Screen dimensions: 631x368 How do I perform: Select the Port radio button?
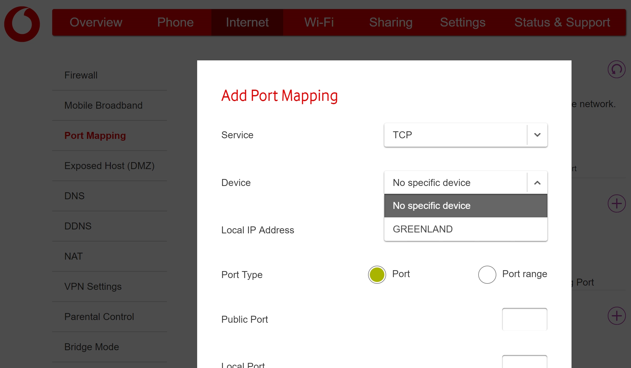377,274
